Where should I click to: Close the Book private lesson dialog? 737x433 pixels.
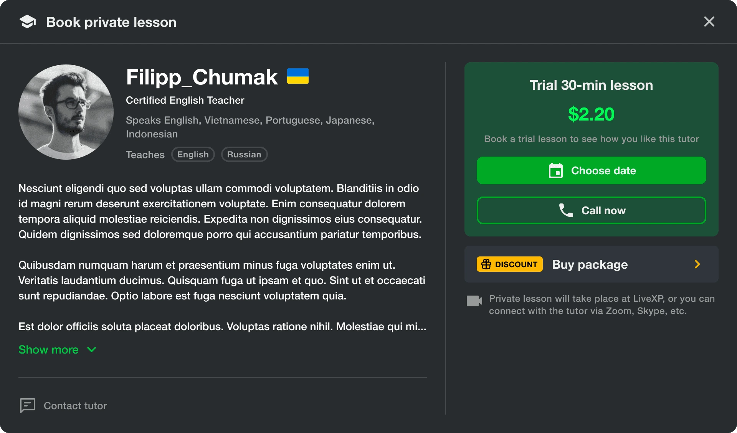[x=709, y=21]
